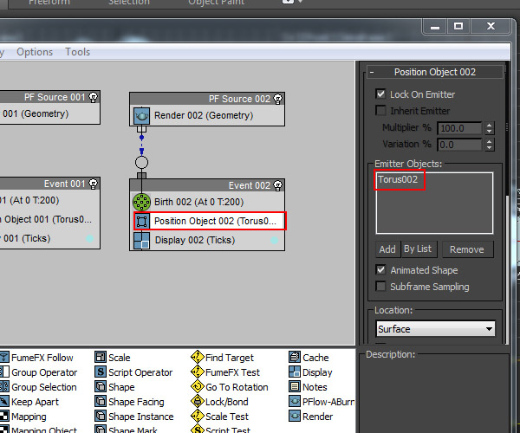The width and height of the screenshot is (520, 433).
Task: Select the Lock/Bond test icon
Action: [198, 401]
